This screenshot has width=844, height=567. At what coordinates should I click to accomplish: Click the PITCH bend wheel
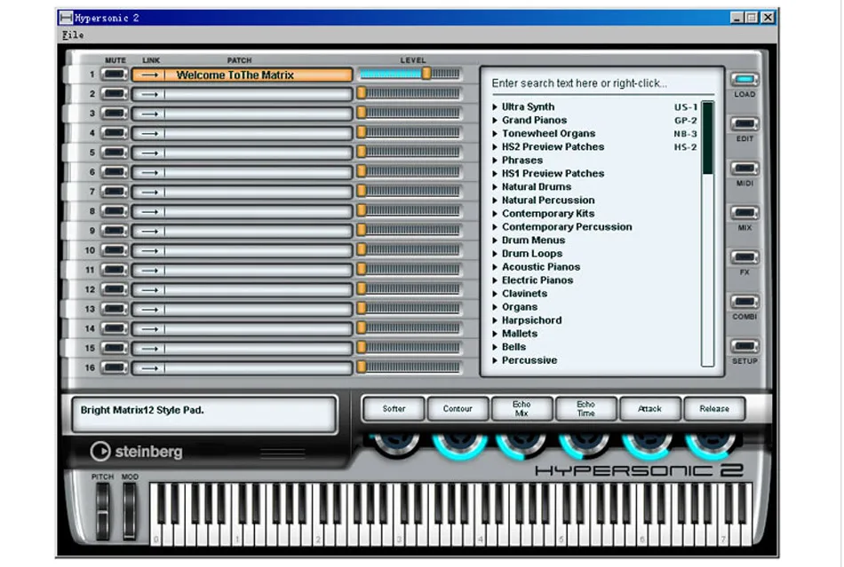102,511
